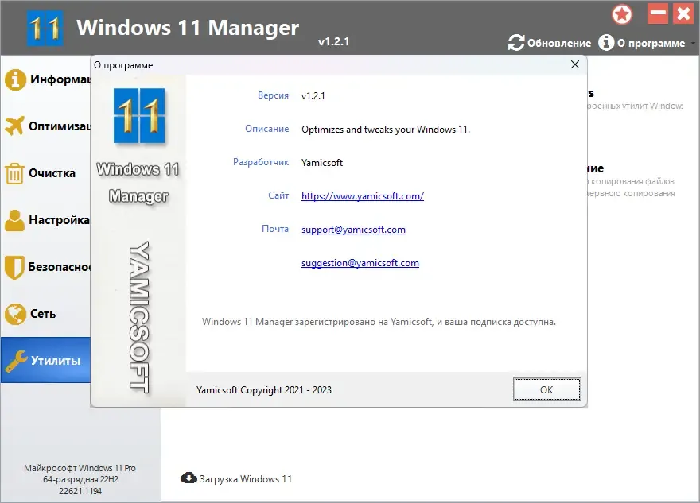This screenshot has height=503, width=700.
Task: Expand the arrow beside О программе
Action: pos(693,43)
